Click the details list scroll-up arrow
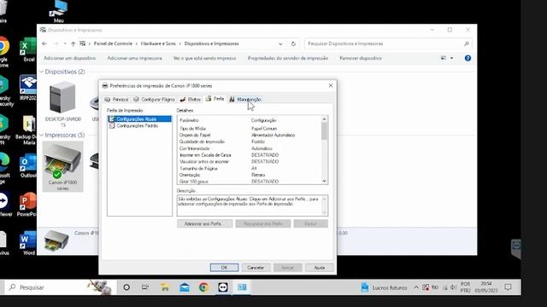This screenshot has width=547, height=307. tap(324, 119)
